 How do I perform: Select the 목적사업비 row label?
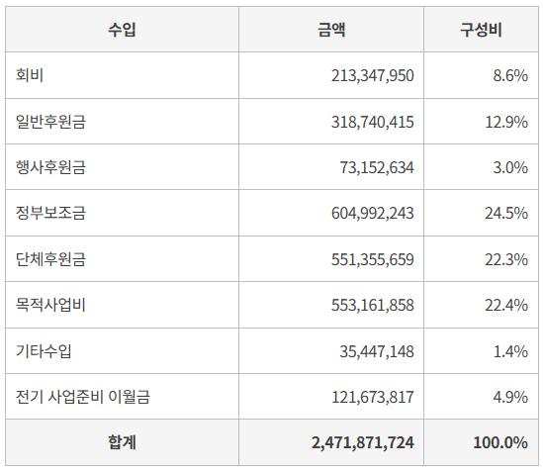coord(50,305)
